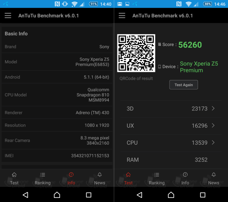The height and width of the screenshot is (202, 228).
Task: Tap AnTuTu Benchmark v6.0.1 title on right
Action: pyautogui.click(x=163, y=16)
